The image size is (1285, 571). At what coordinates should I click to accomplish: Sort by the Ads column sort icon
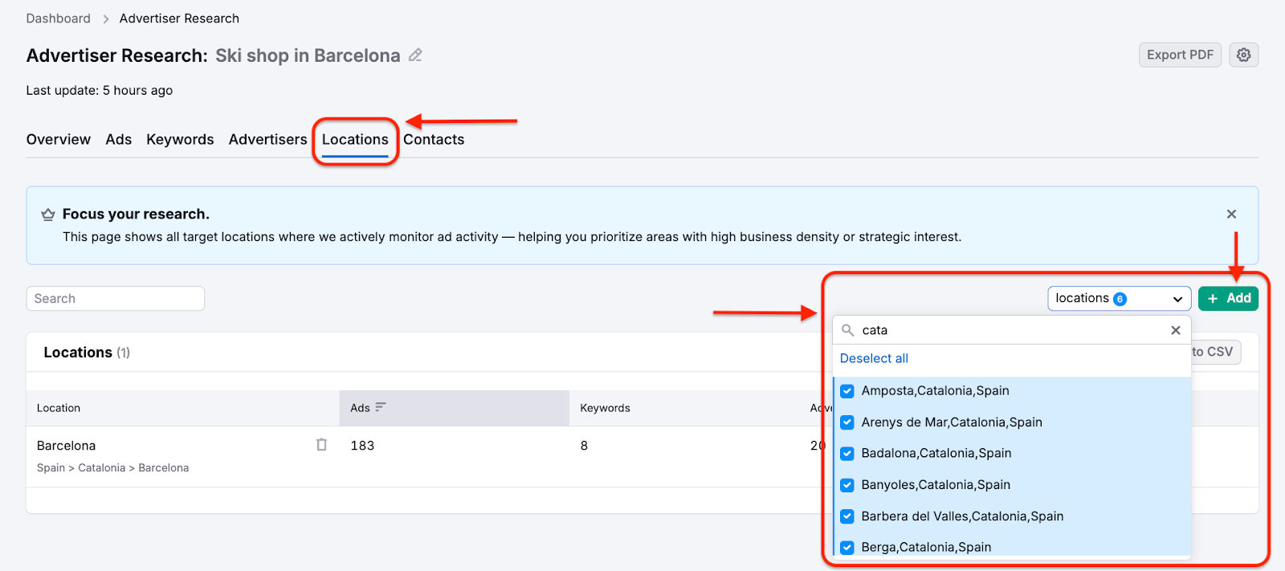pyautogui.click(x=381, y=407)
